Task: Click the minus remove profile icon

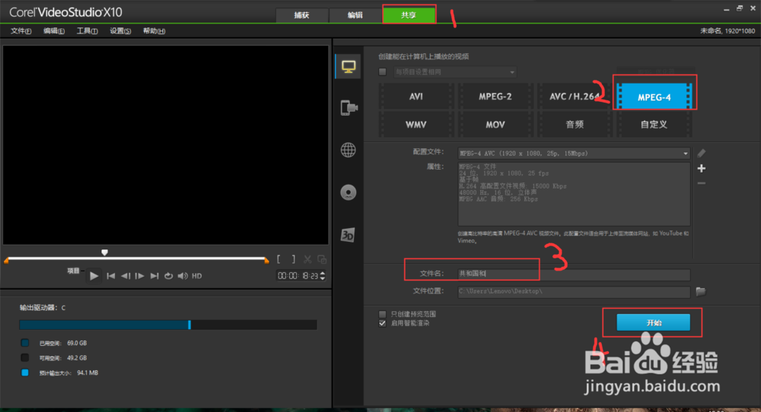Action: (x=702, y=183)
